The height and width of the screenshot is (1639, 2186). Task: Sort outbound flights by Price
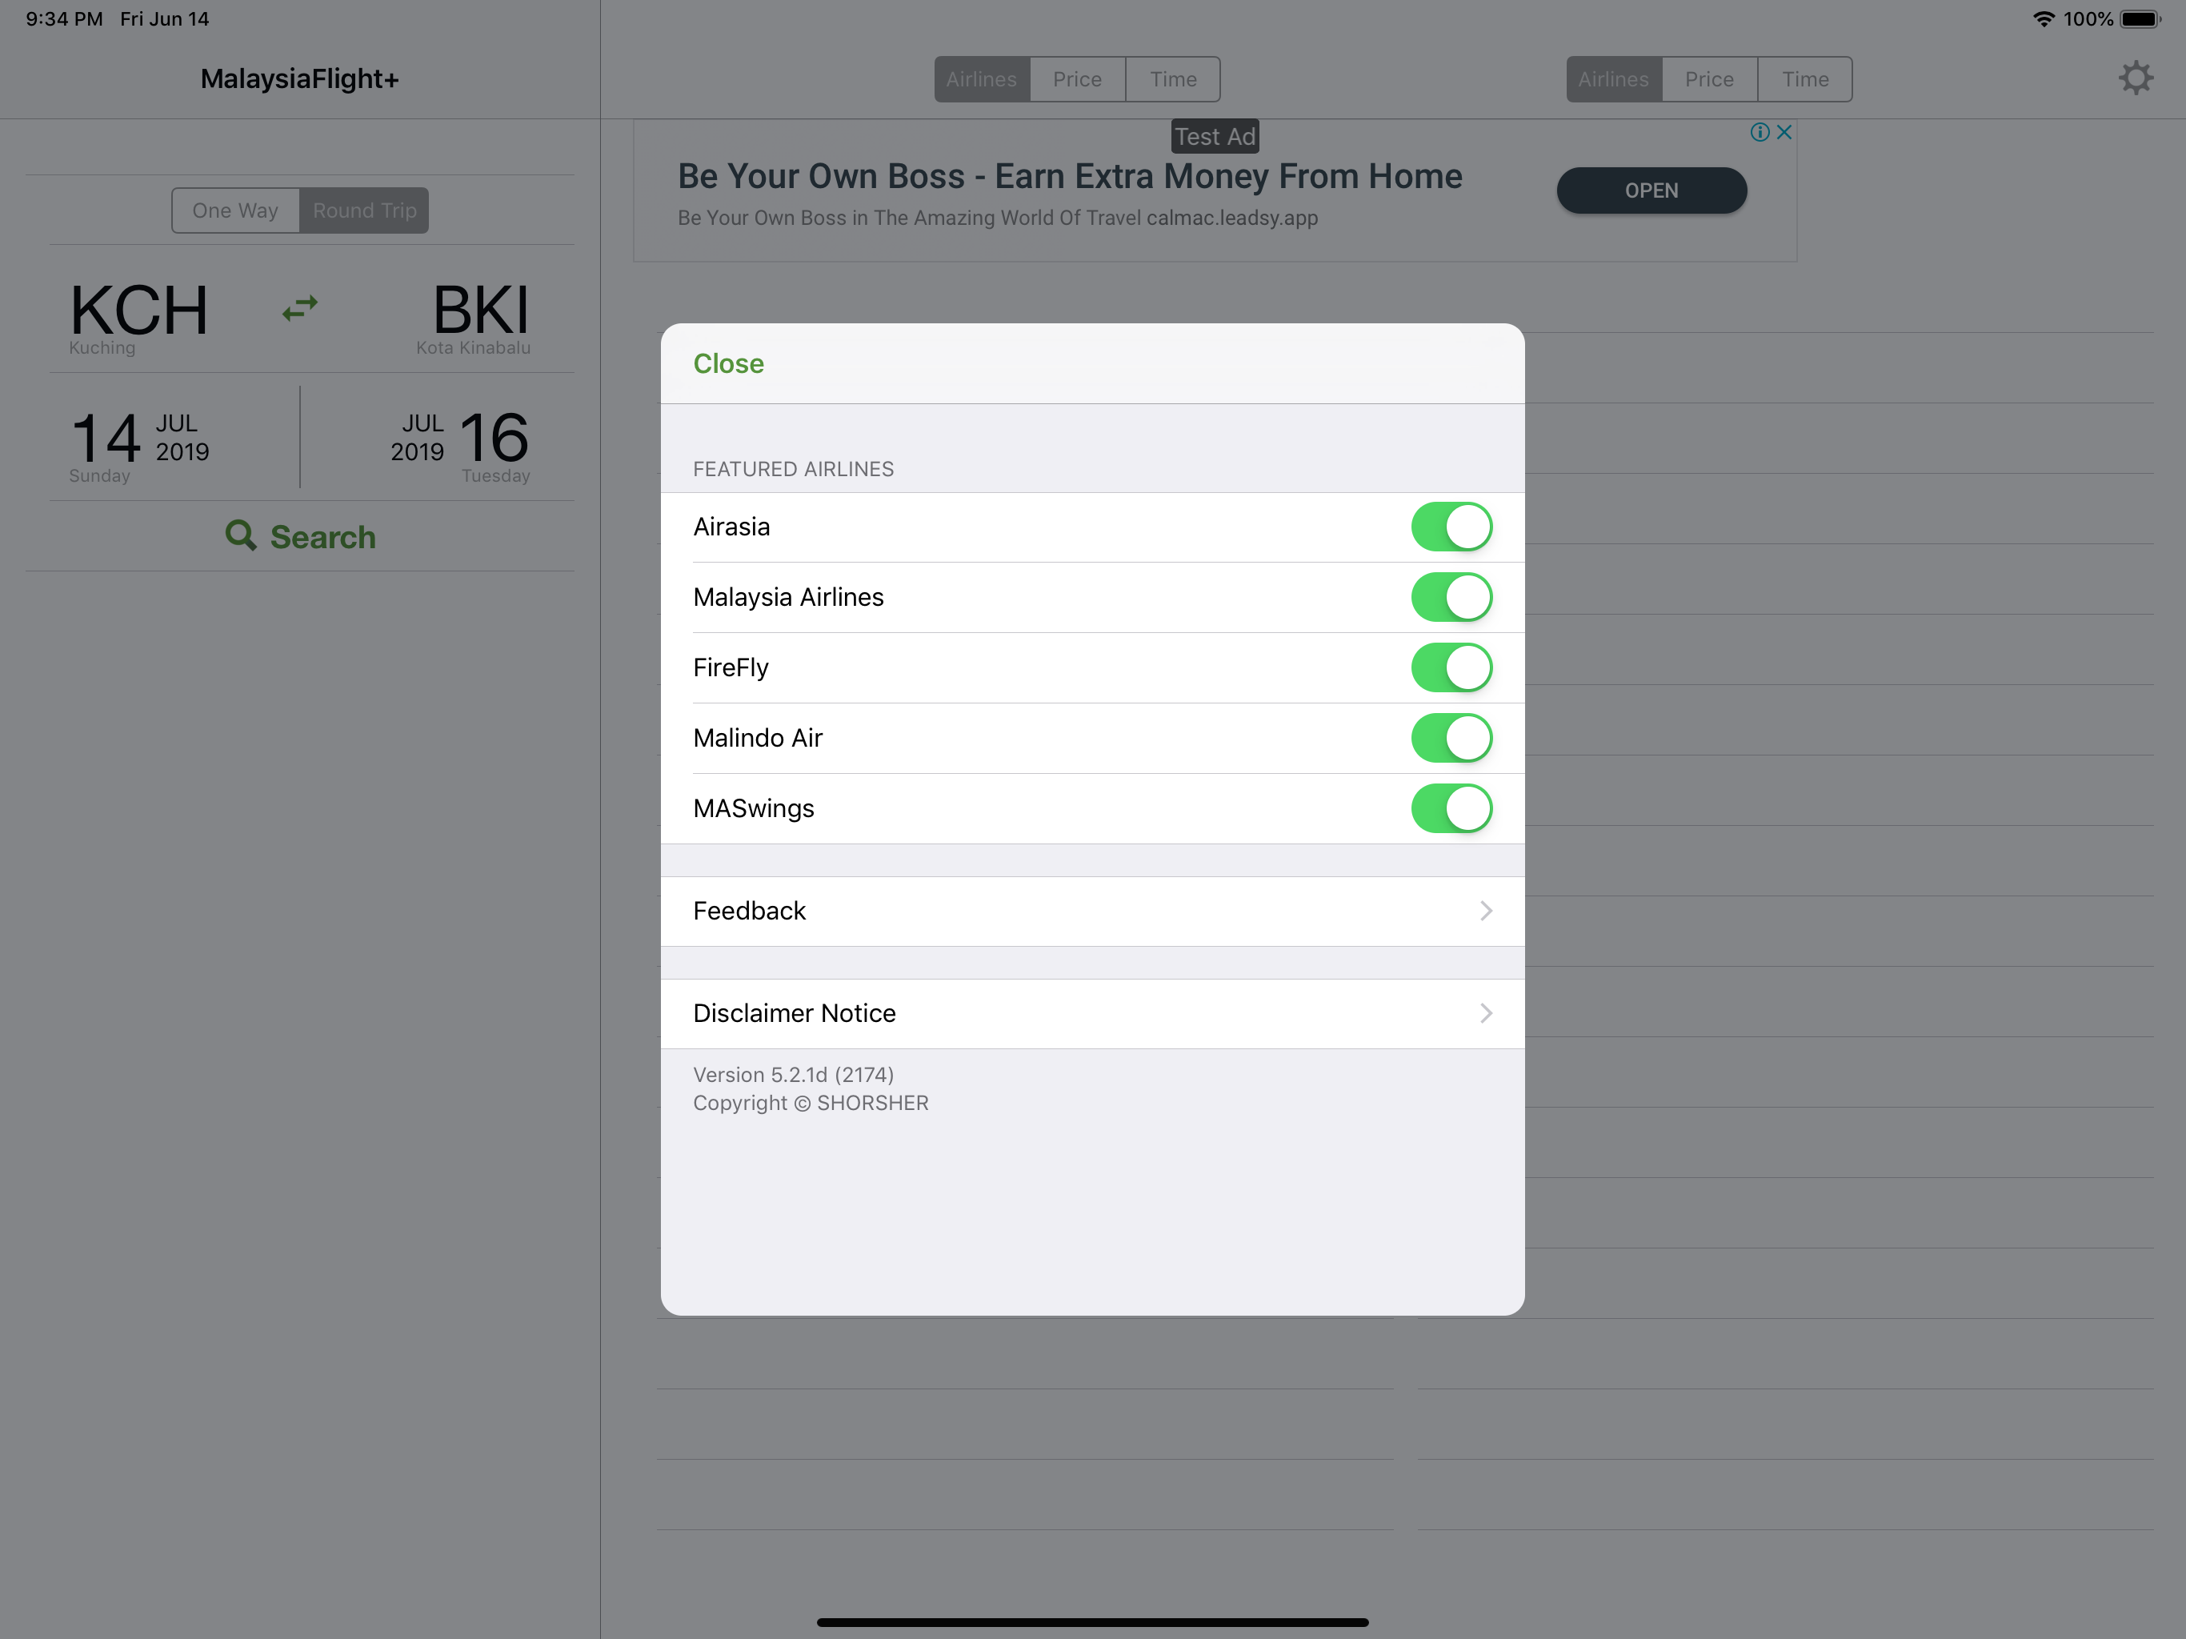point(1077,79)
